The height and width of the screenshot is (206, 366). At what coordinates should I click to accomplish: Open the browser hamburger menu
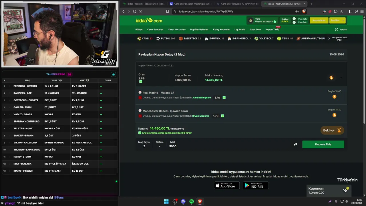[362, 11]
